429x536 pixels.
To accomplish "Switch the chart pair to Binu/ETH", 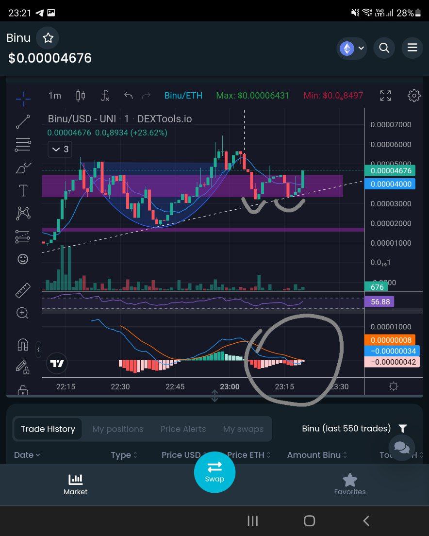I will point(183,95).
